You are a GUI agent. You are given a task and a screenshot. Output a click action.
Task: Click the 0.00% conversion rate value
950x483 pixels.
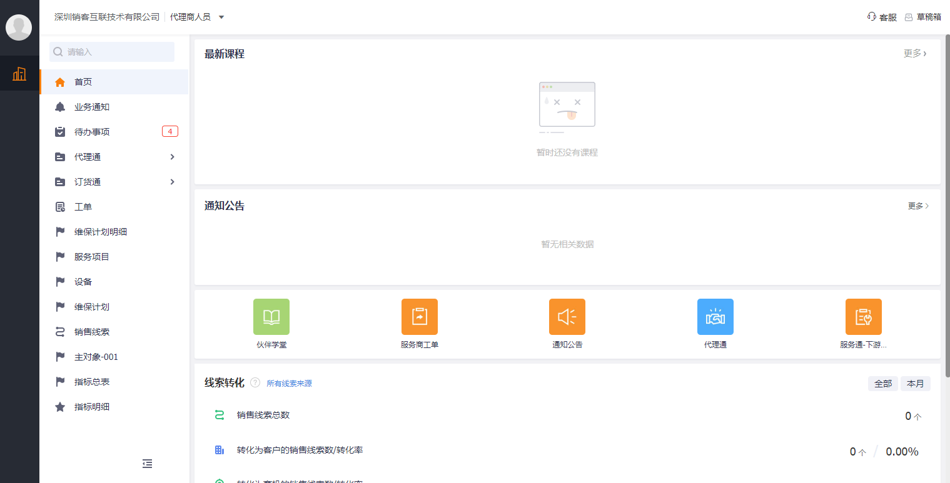click(x=902, y=452)
